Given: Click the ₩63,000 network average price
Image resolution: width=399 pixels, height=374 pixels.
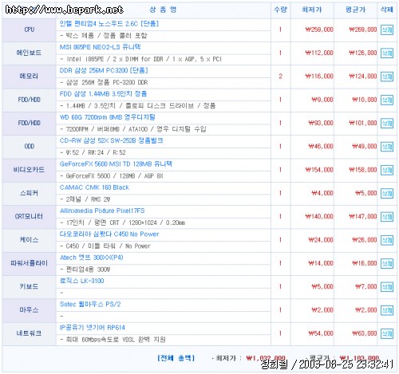Looking at the screenshot, I should [x=365, y=334].
